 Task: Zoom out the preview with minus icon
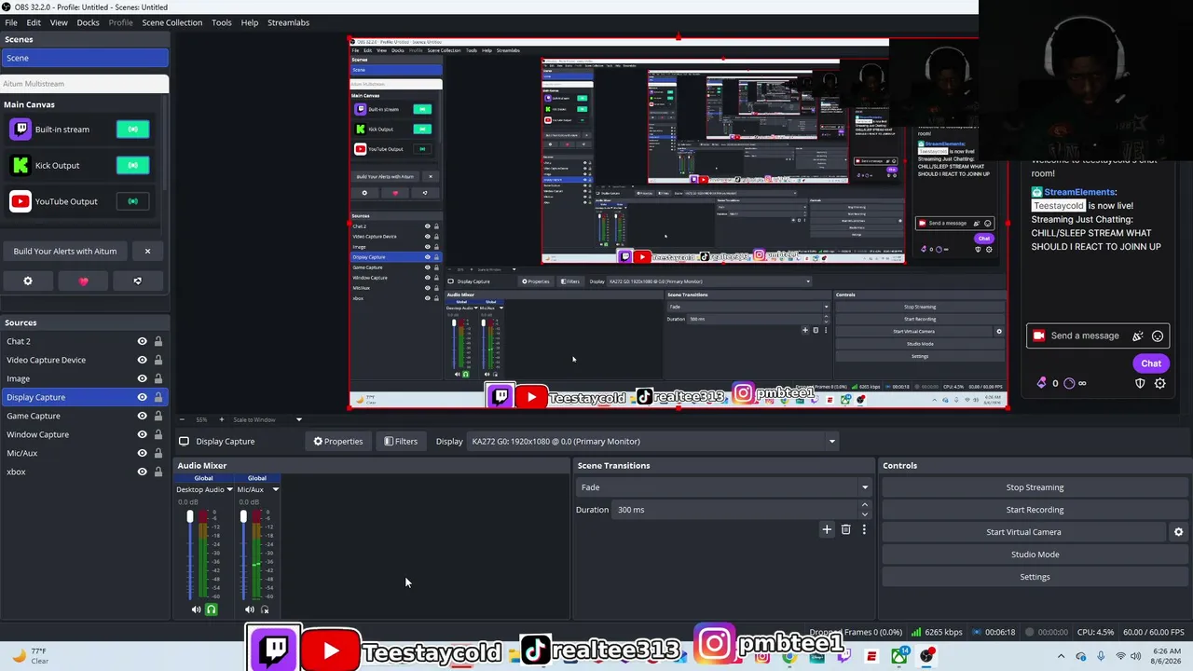click(182, 419)
